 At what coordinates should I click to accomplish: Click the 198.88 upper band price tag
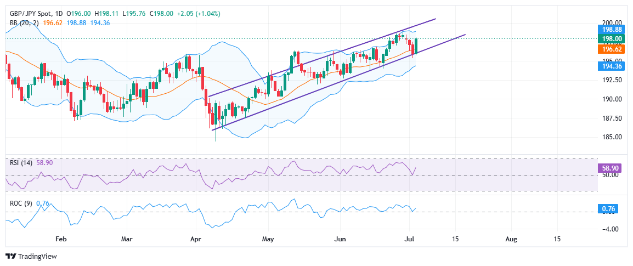(611, 30)
